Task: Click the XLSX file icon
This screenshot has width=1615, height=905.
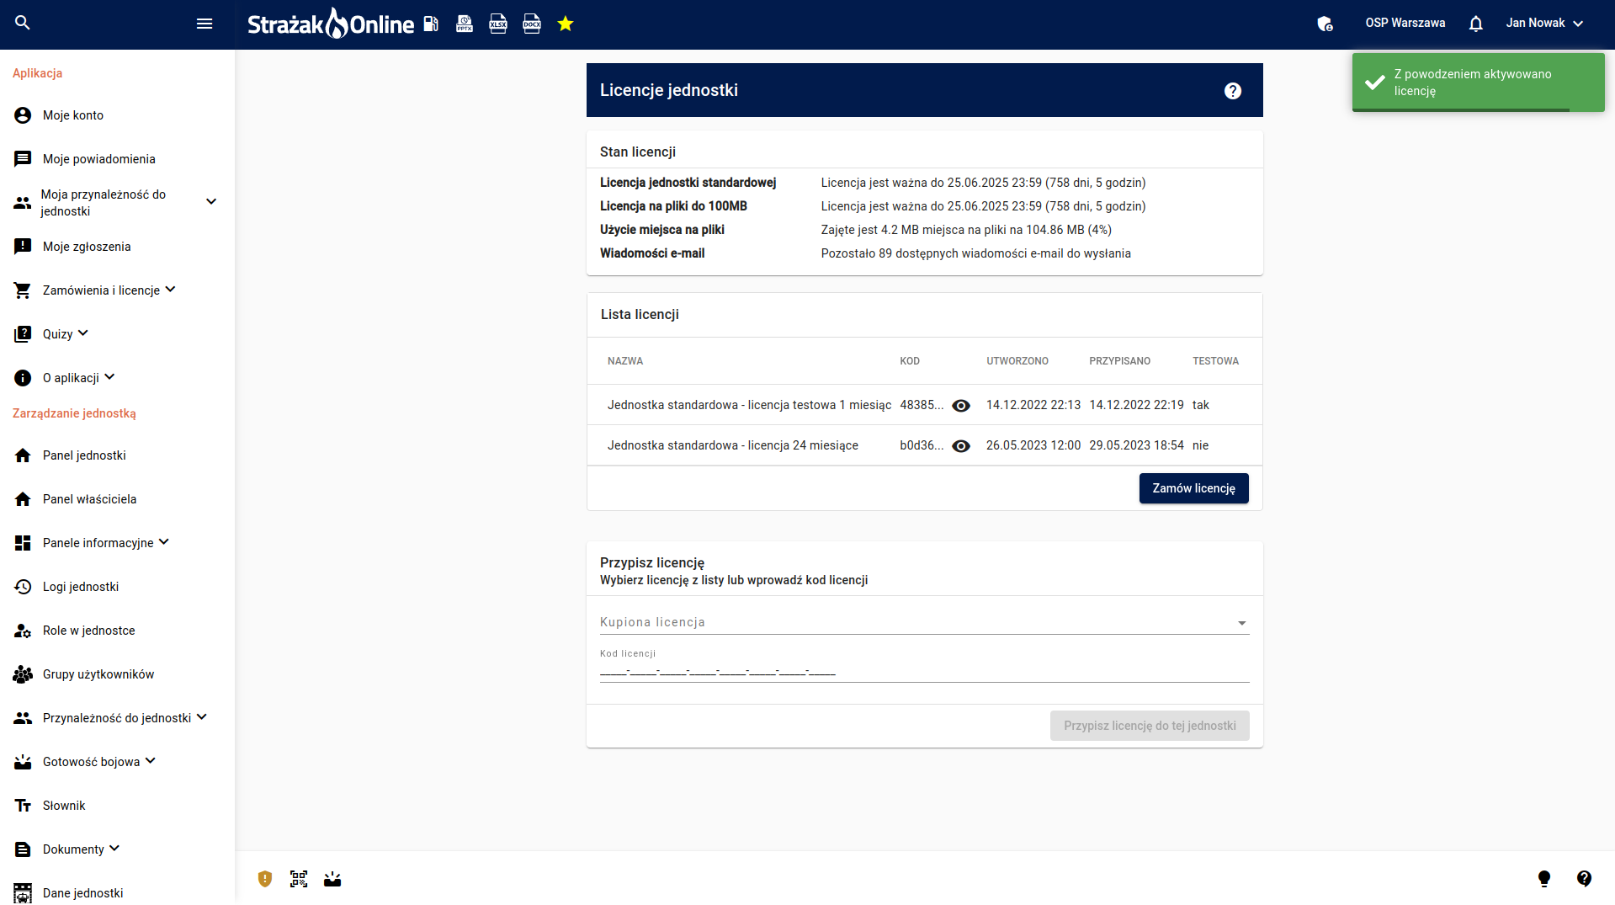Action: 498,24
